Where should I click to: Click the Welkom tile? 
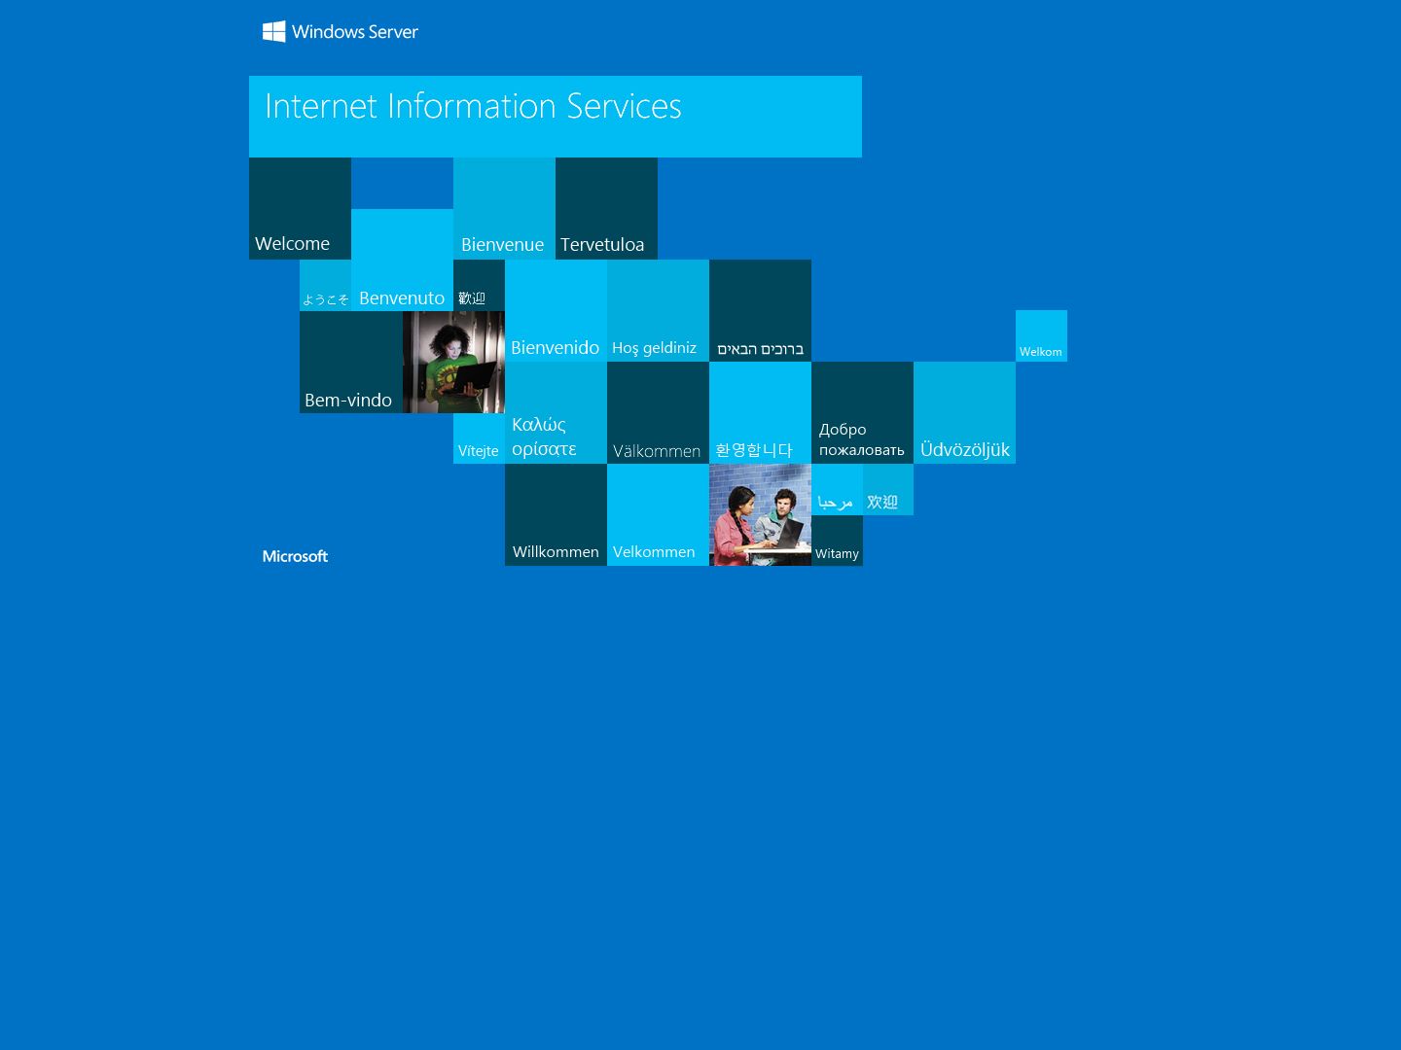pyautogui.click(x=1041, y=335)
